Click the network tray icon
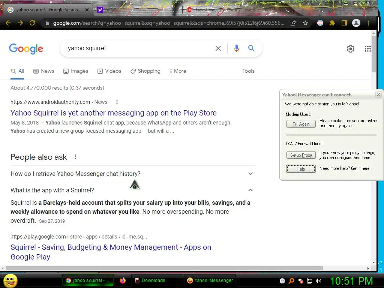The width and height of the screenshot is (384, 288). tap(309, 281)
